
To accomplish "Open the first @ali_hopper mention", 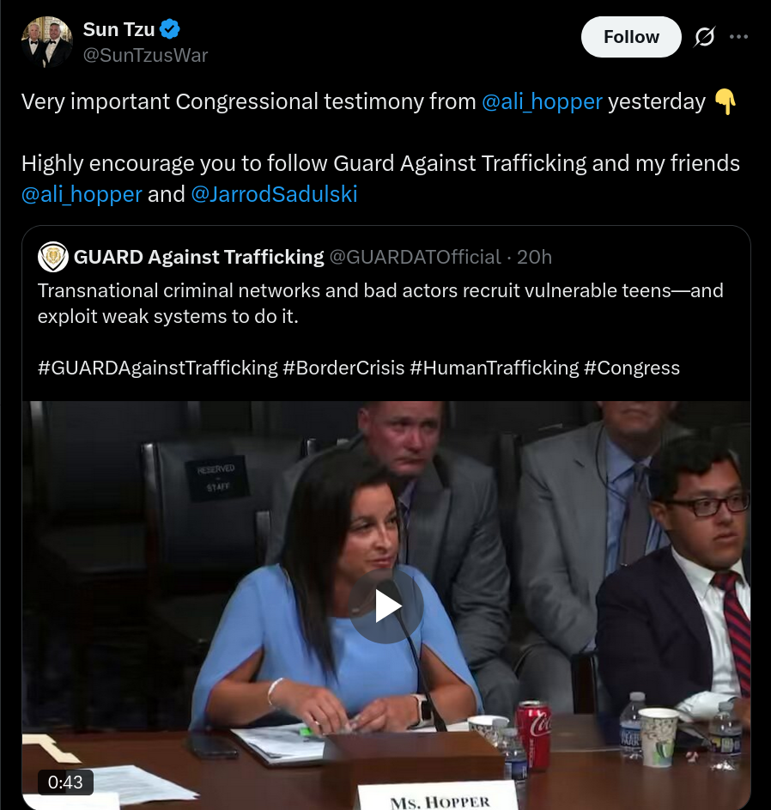I will 543,101.
